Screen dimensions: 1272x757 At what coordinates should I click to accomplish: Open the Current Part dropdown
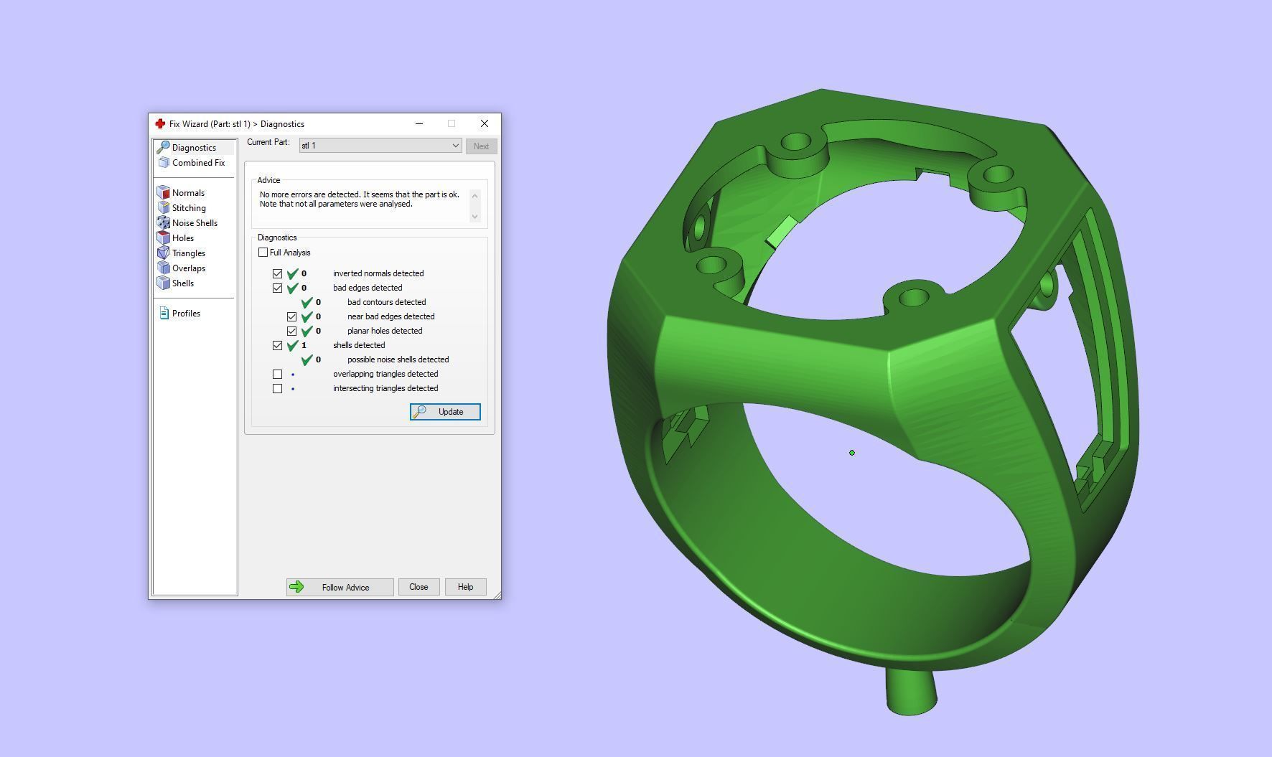[x=380, y=146]
